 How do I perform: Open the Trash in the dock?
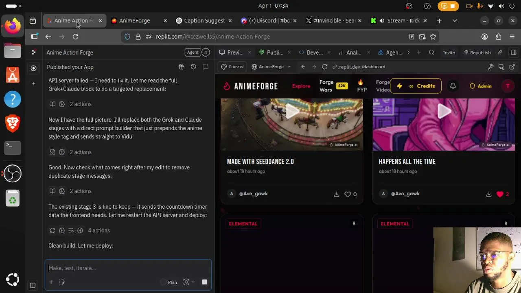13,199
